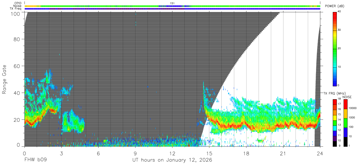This screenshot has width=360, height=166.
Task: Click x-axis tick label 9
Action: pyautogui.click(x=135, y=154)
